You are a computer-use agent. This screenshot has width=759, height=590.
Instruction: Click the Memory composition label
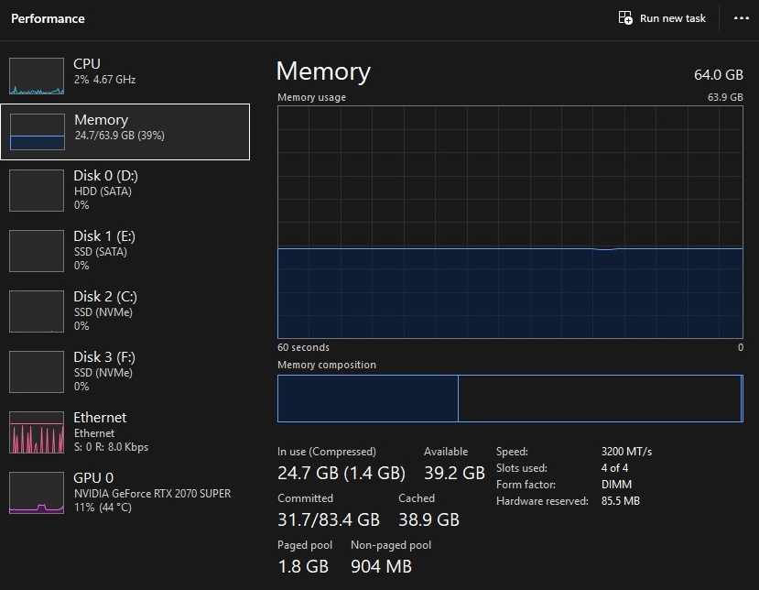[x=327, y=365]
